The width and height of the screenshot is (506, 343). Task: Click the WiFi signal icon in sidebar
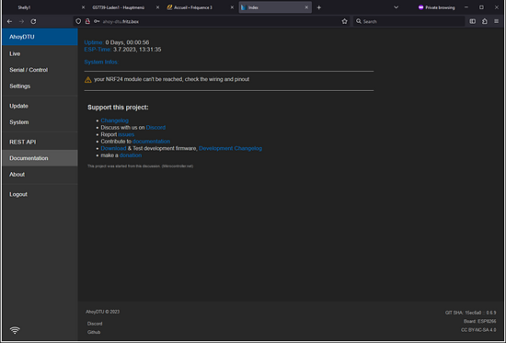(15, 330)
